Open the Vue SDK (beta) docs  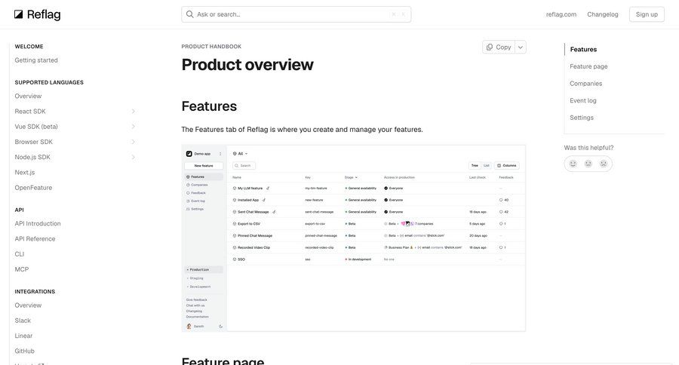pos(36,127)
